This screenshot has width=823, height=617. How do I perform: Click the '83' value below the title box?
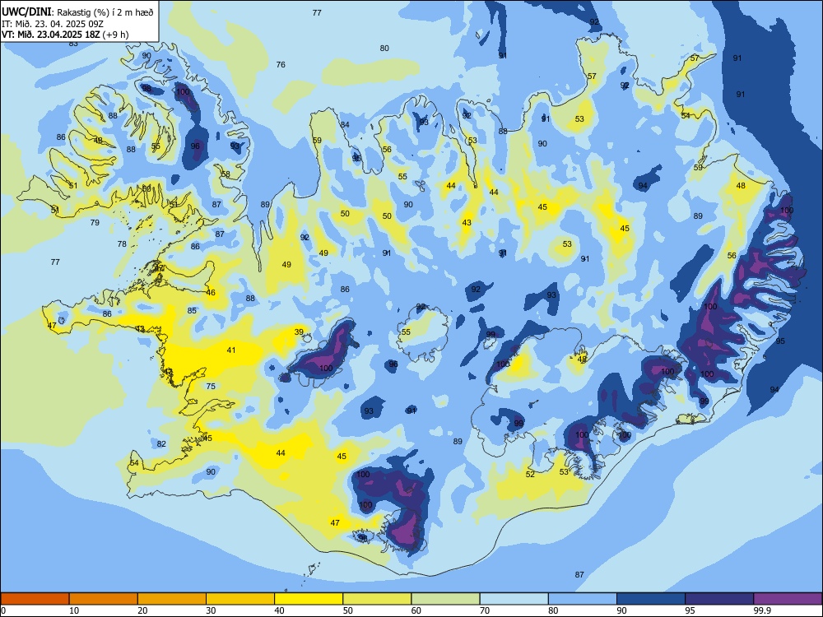coord(73,44)
